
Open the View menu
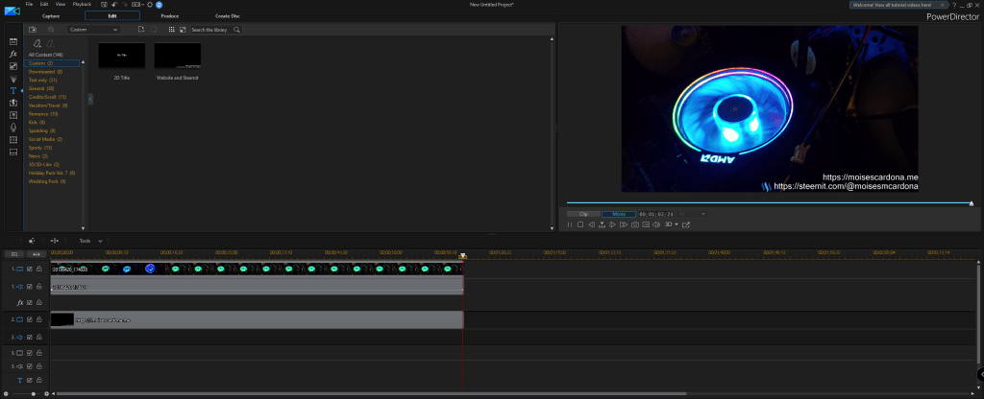pos(61,5)
